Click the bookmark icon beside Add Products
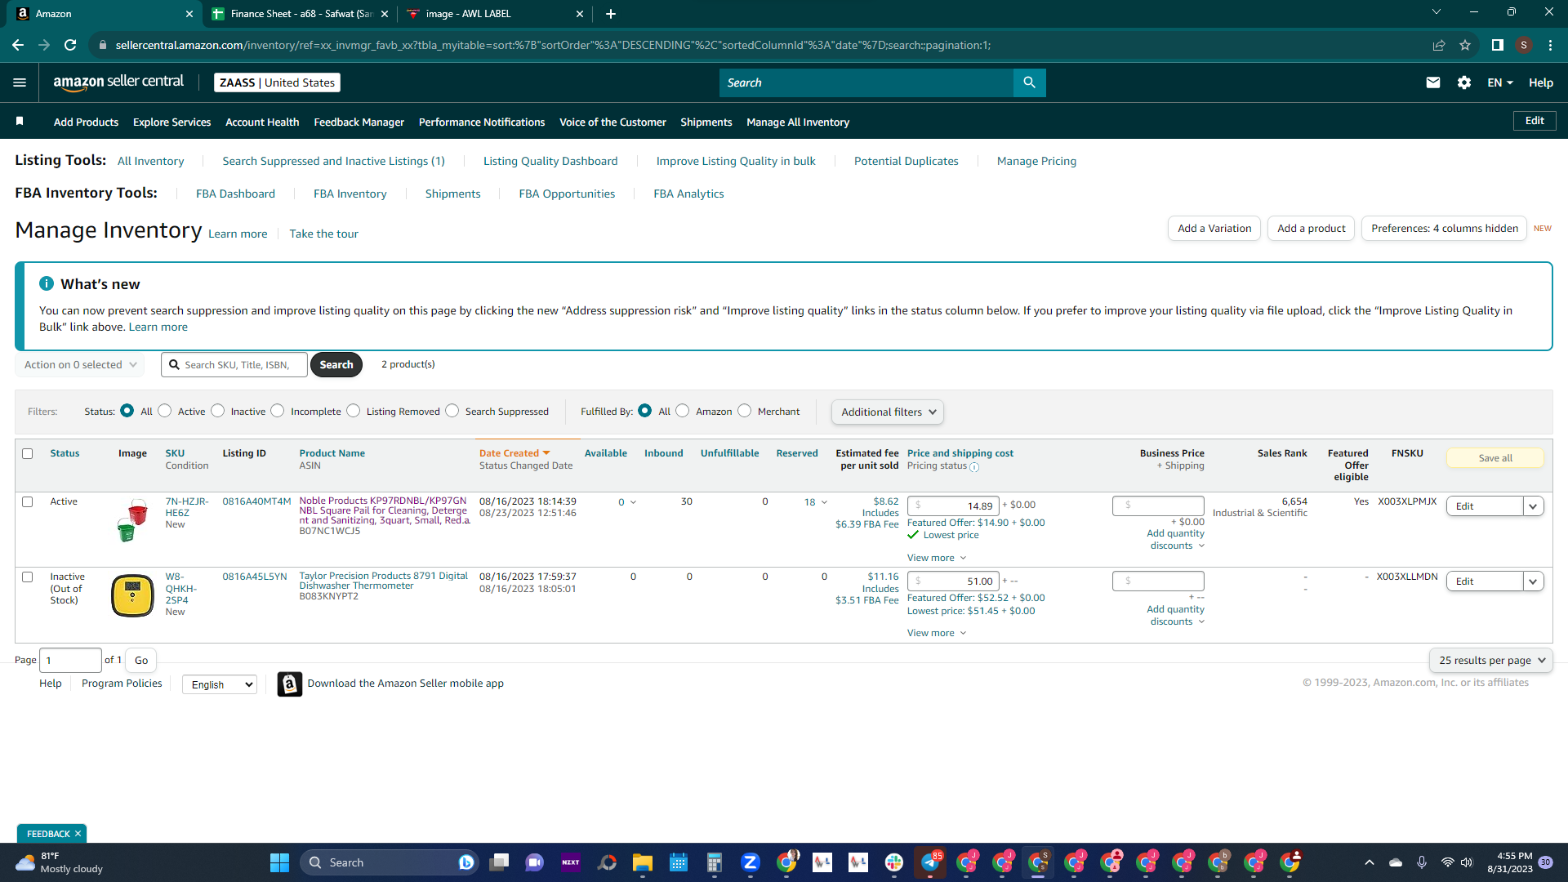Viewport: 1568px width, 882px height. [20, 121]
